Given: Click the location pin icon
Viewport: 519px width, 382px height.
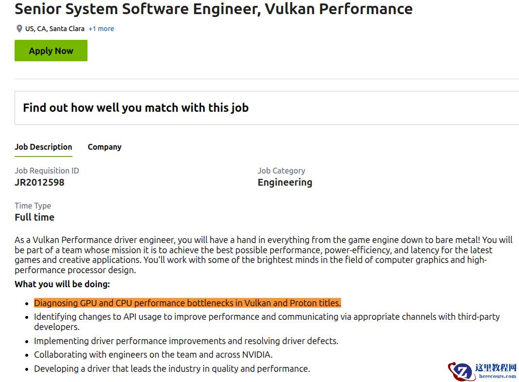Looking at the screenshot, I should (19, 29).
